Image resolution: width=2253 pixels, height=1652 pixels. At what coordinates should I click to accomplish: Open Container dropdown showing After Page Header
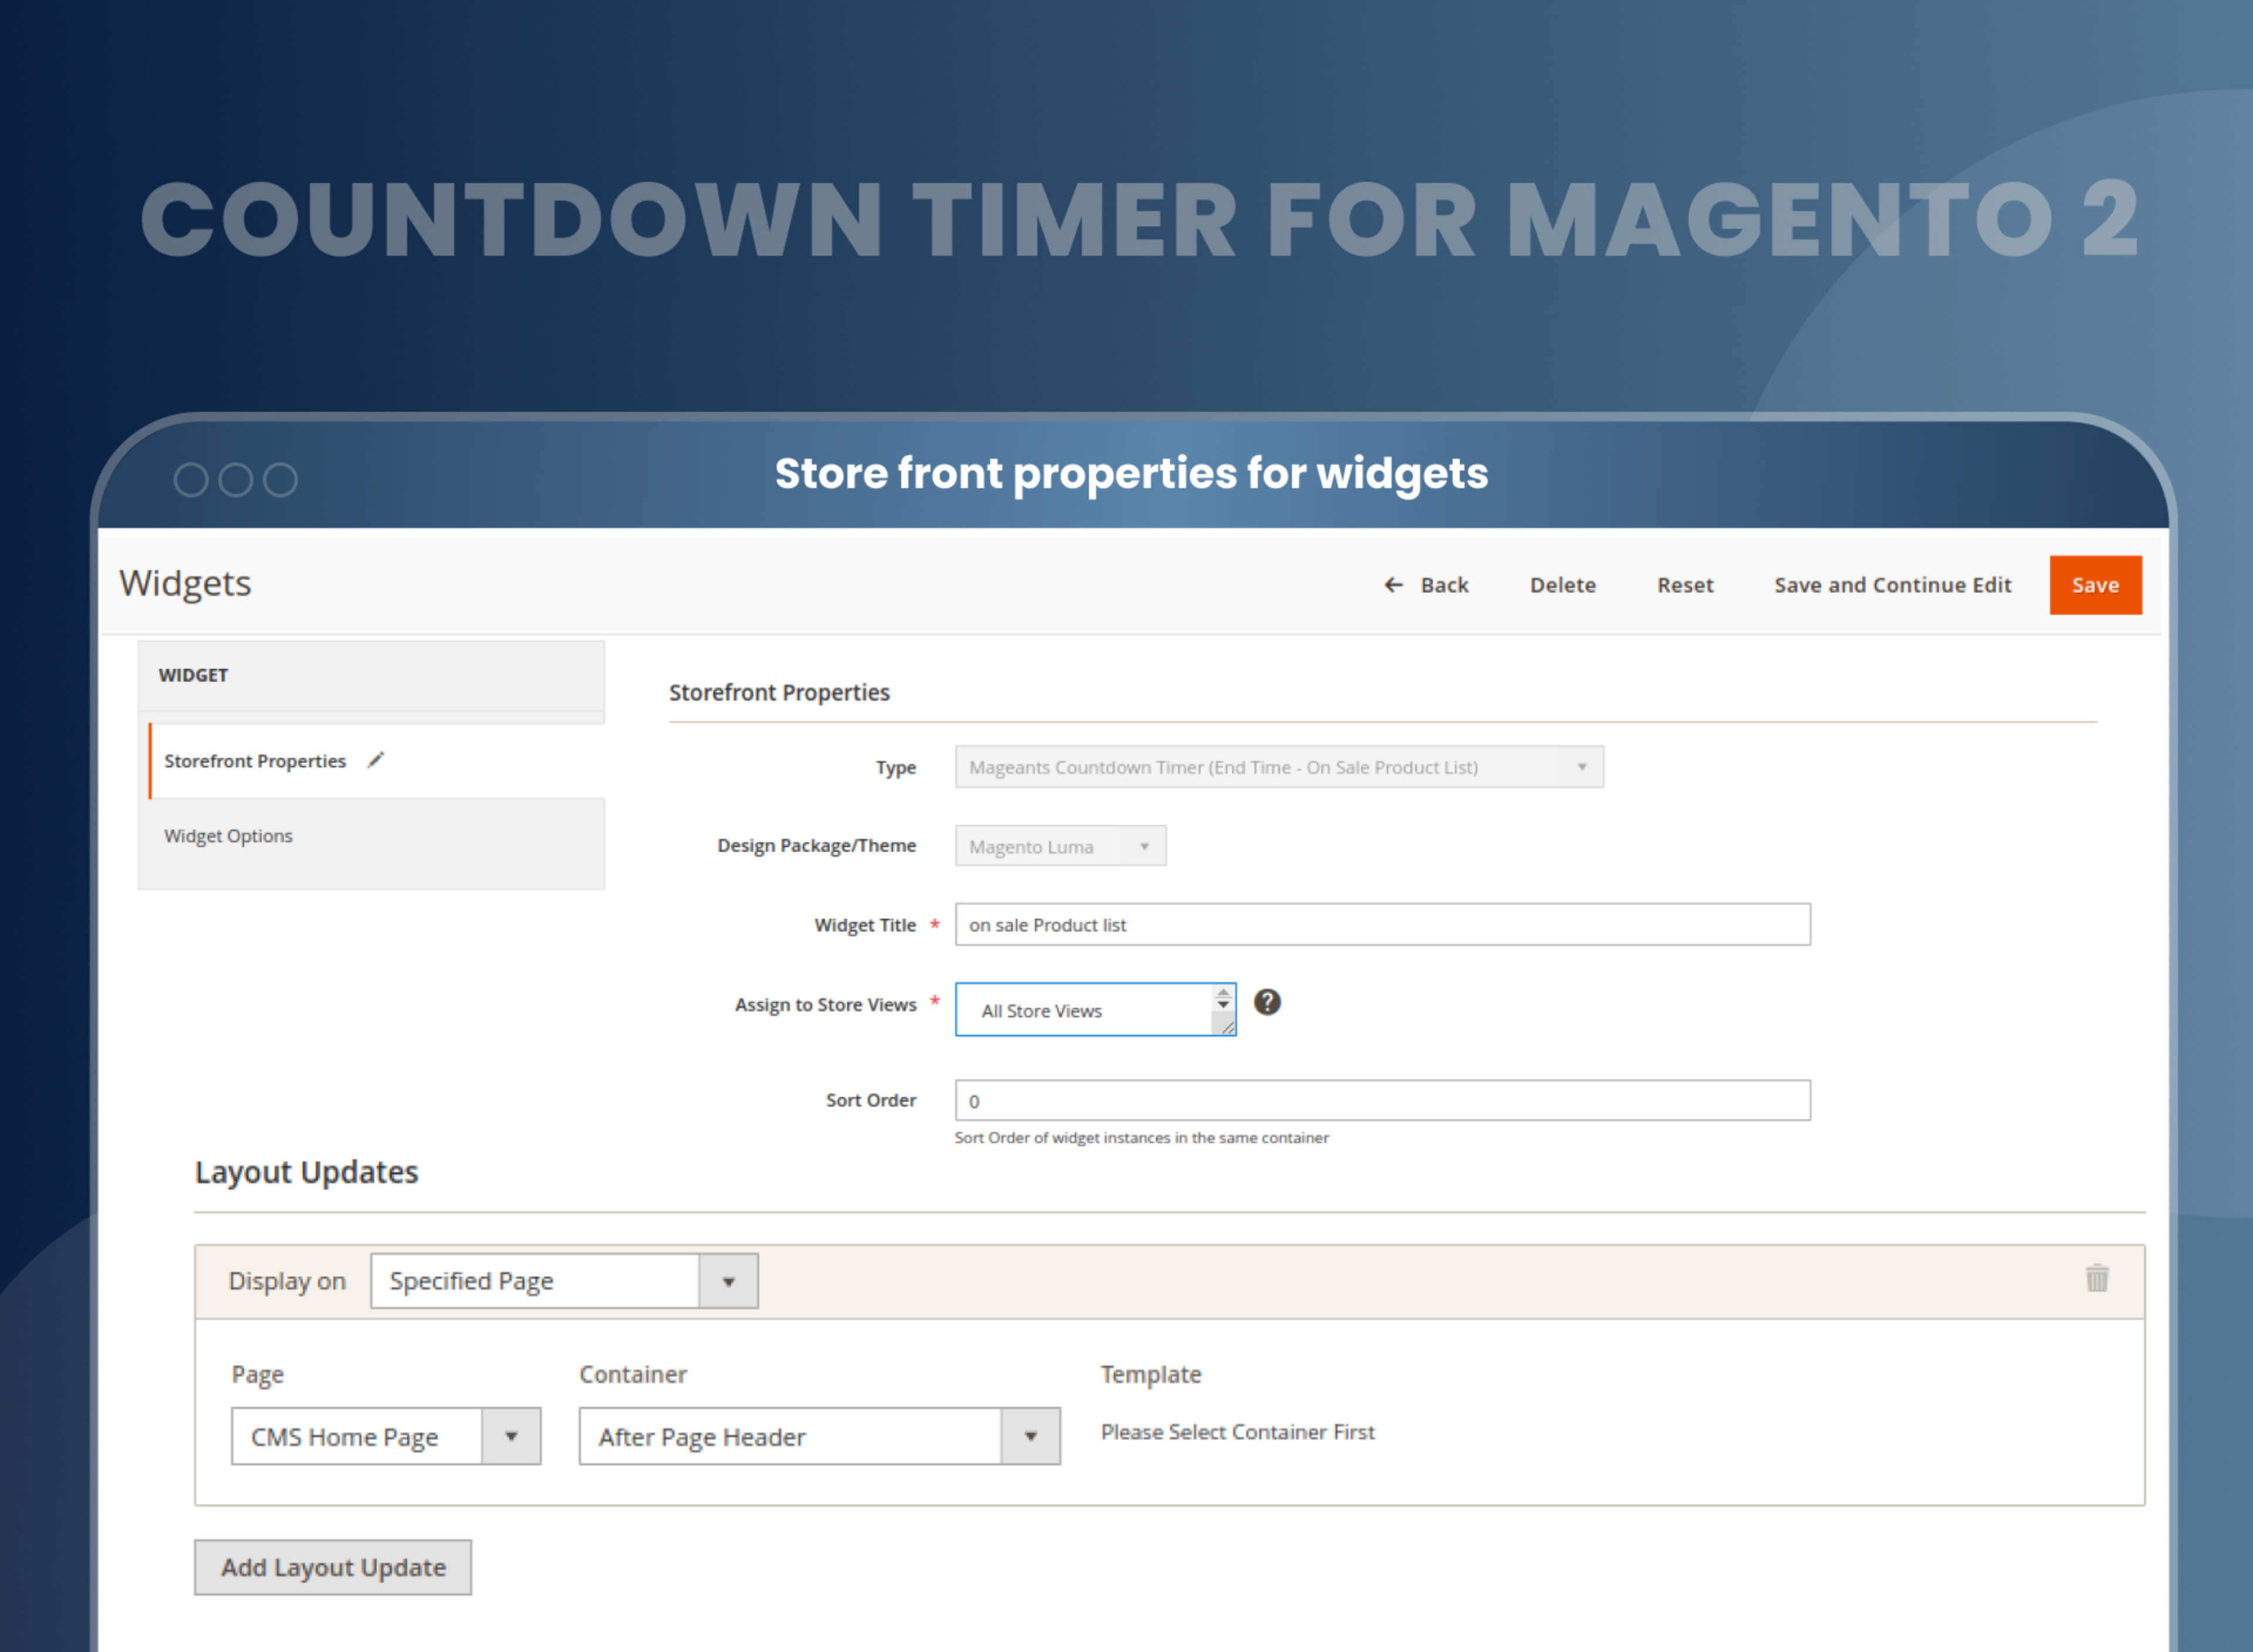819,1437
